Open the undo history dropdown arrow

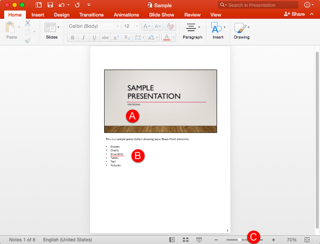coord(69,5)
